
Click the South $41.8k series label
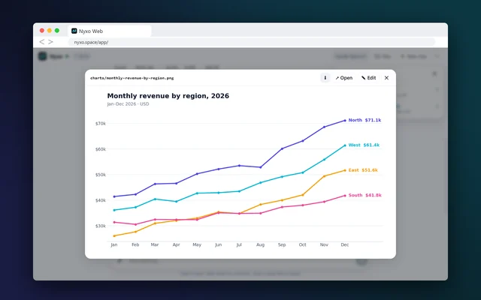click(365, 195)
